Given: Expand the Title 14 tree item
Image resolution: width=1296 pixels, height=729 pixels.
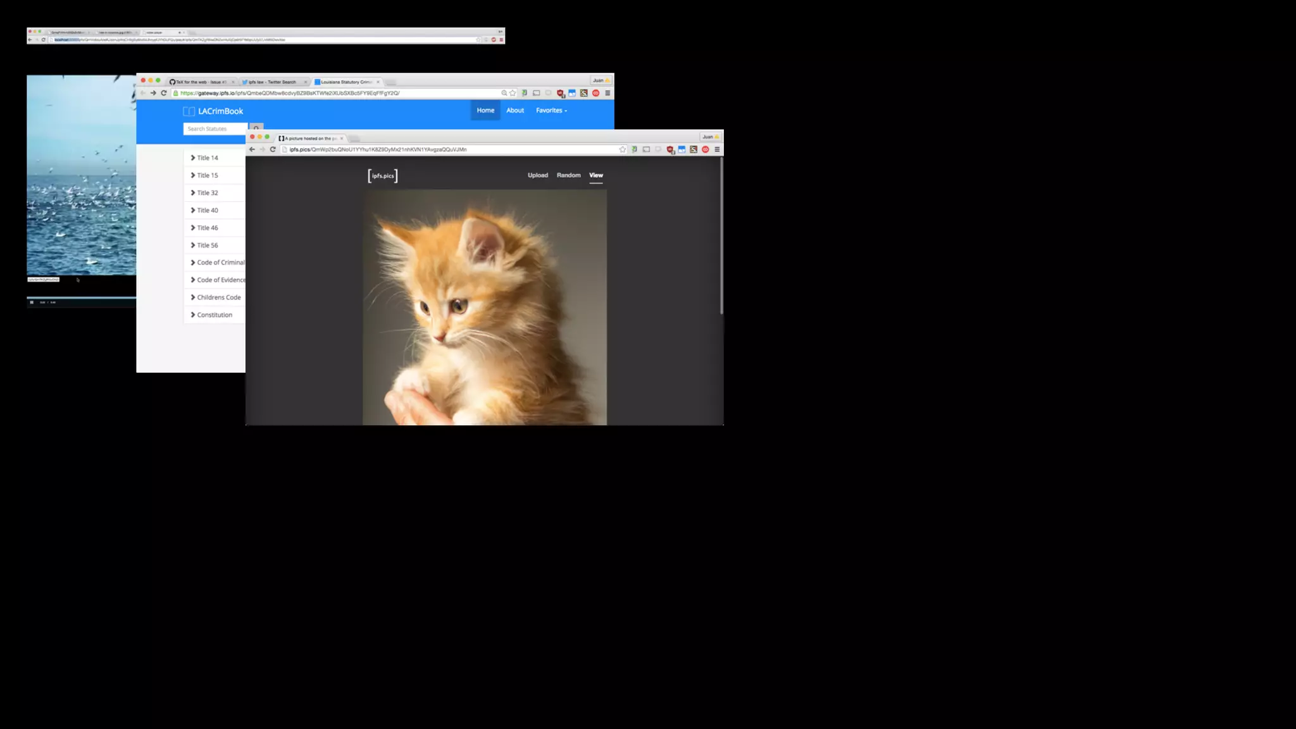Looking at the screenshot, I should (207, 158).
